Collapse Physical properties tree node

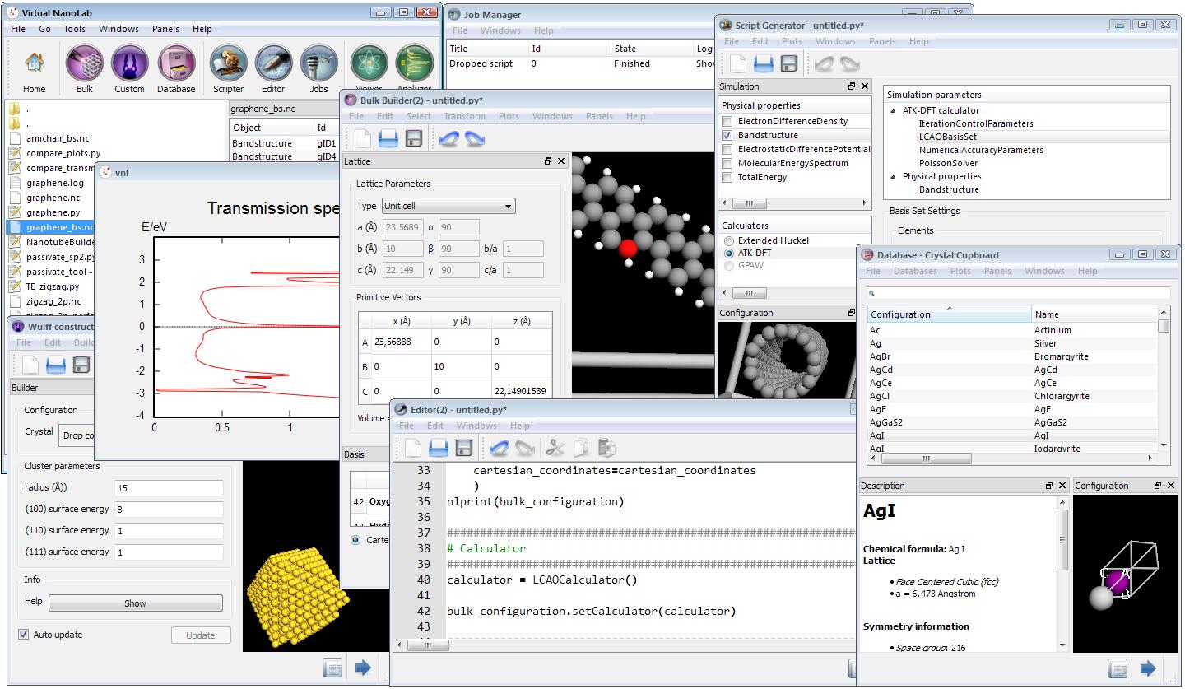[894, 176]
